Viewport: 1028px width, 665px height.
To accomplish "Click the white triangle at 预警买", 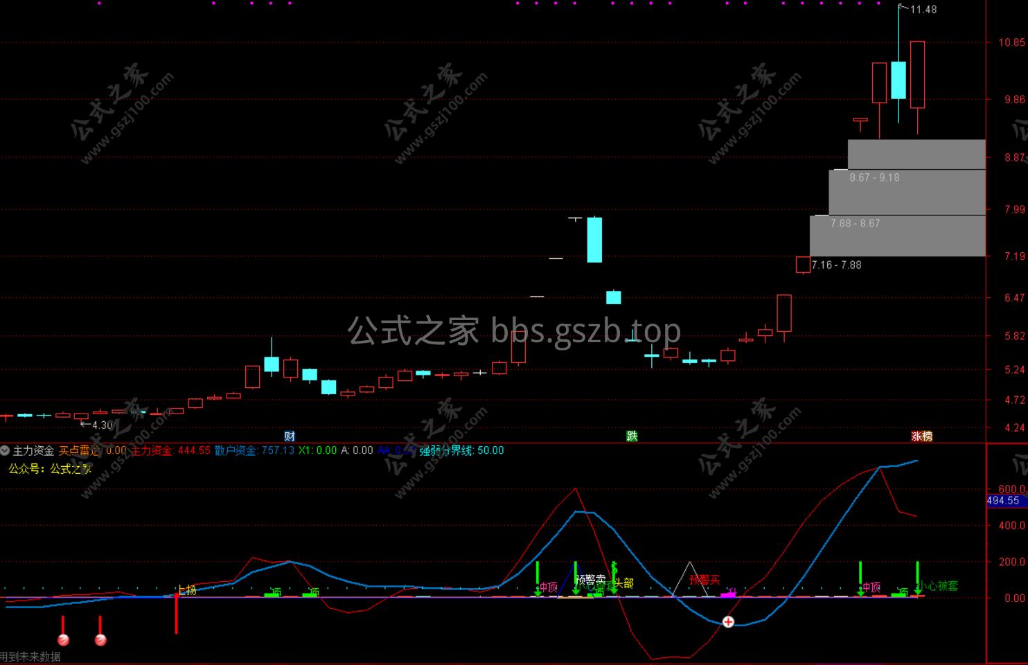I will coord(690,579).
